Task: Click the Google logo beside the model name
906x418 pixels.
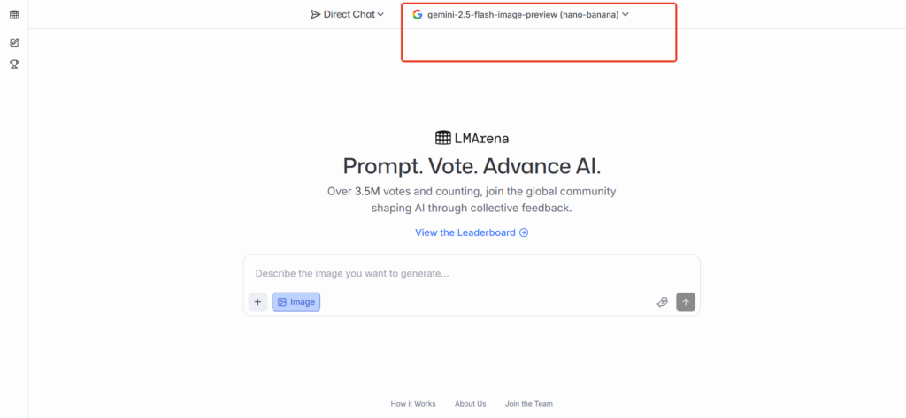Action: point(418,14)
